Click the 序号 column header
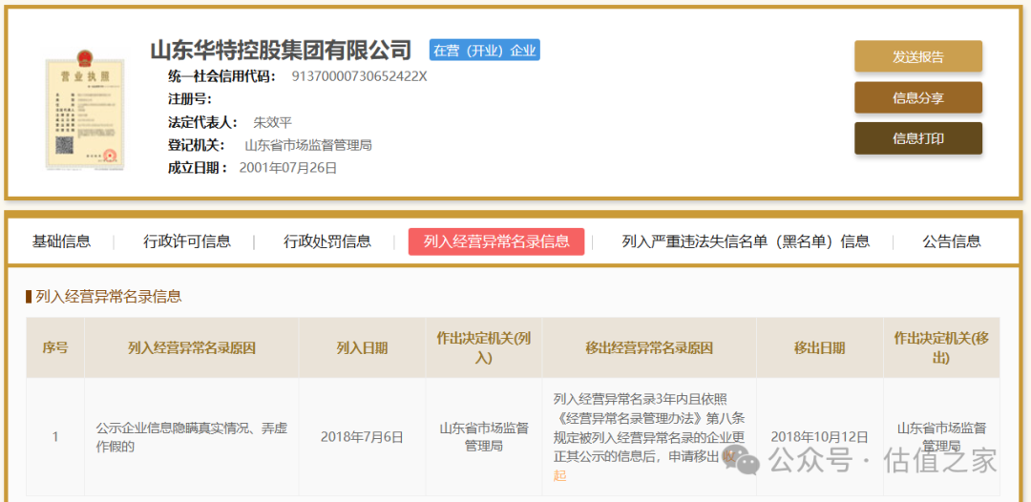Screen dimensions: 1031x502 [55, 348]
